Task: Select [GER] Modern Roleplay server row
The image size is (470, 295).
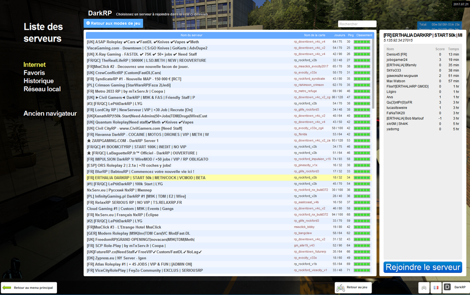Action: pyautogui.click(x=229, y=233)
